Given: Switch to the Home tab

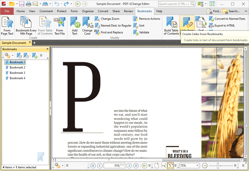Looking at the screenshot, I should (21, 11).
